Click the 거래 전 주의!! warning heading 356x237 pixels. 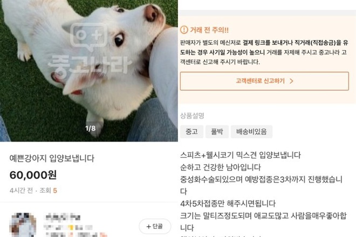tap(209, 30)
